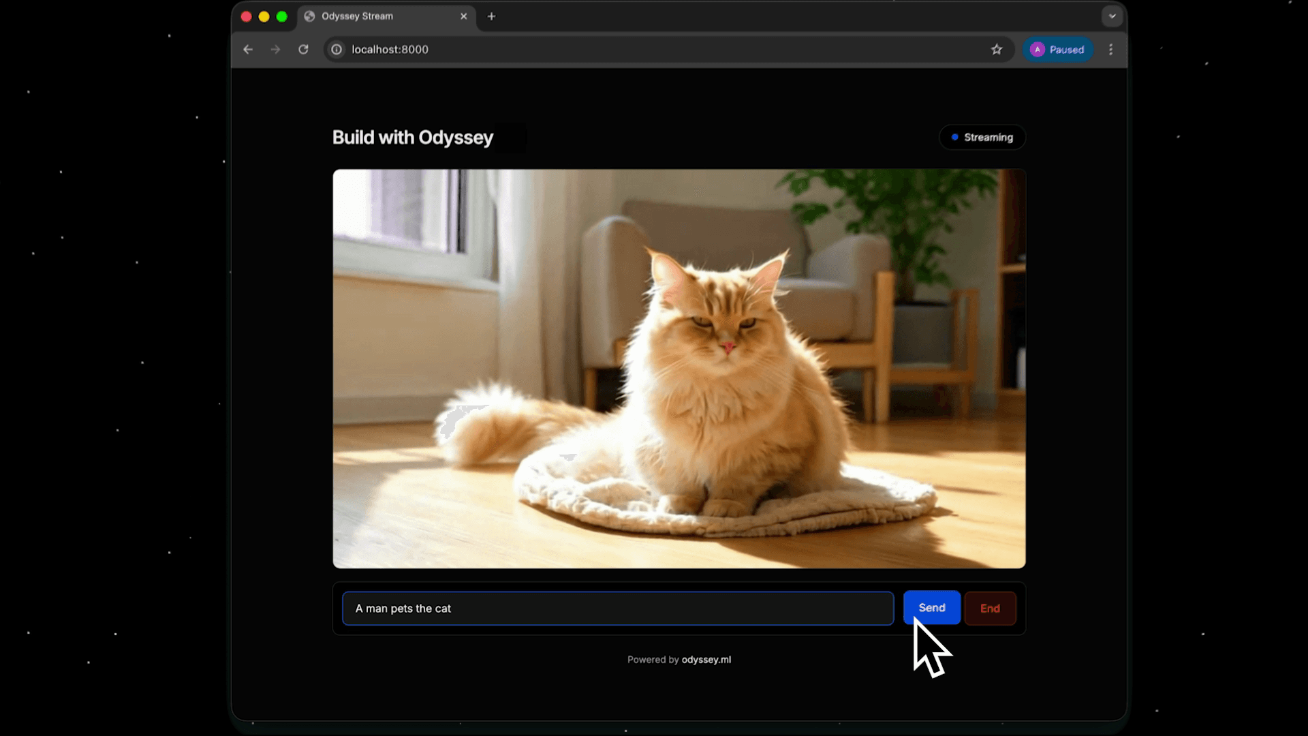Reload the localhost page
The image size is (1308, 736).
(303, 49)
